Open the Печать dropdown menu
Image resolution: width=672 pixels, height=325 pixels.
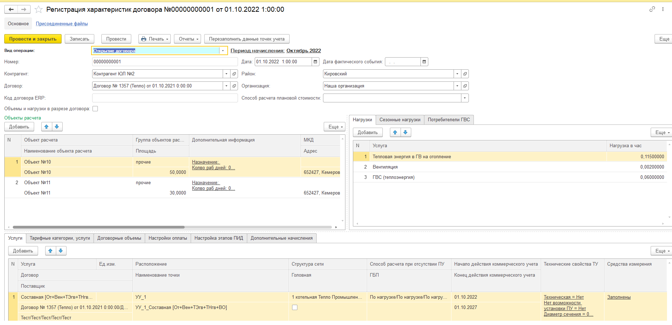click(x=154, y=39)
